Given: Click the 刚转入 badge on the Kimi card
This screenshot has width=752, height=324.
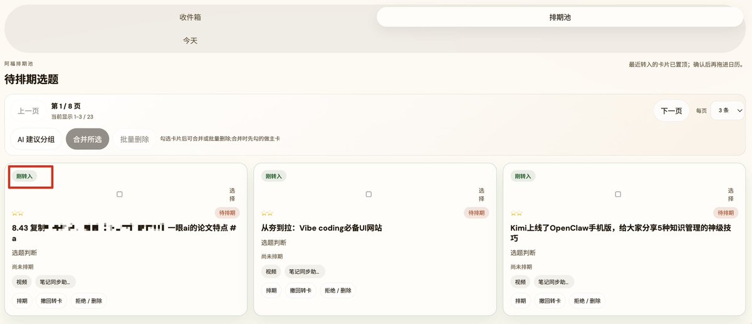Looking at the screenshot, I should pos(523,176).
